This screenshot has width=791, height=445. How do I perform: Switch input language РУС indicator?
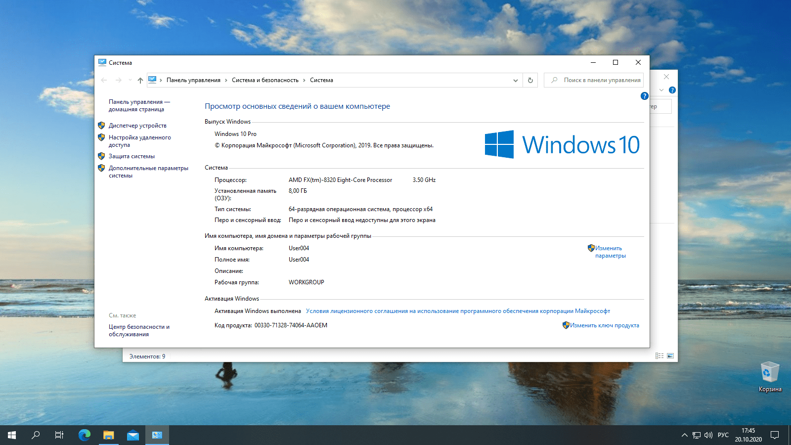[723, 435]
